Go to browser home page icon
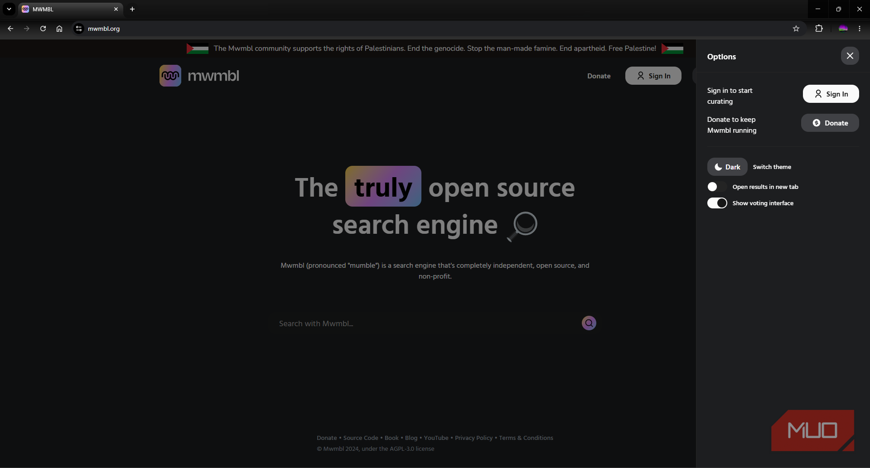This screenshot has height=468, width=870. pos(59,29)
